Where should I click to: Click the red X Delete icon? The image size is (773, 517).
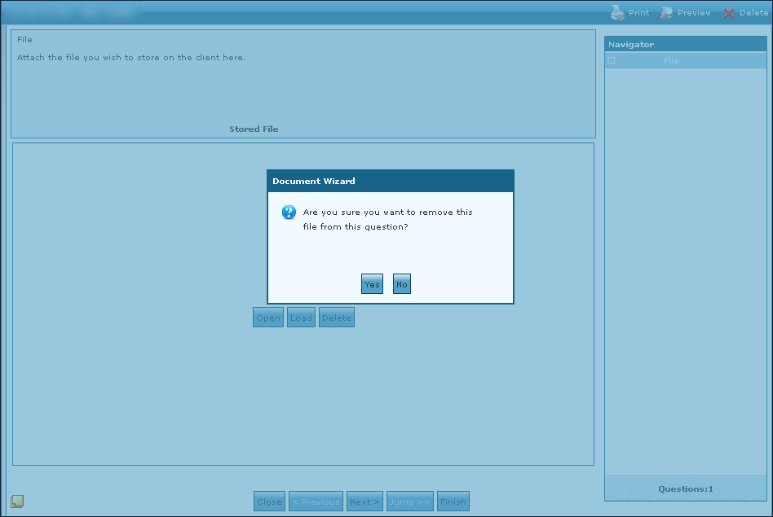tap(729, 13)
